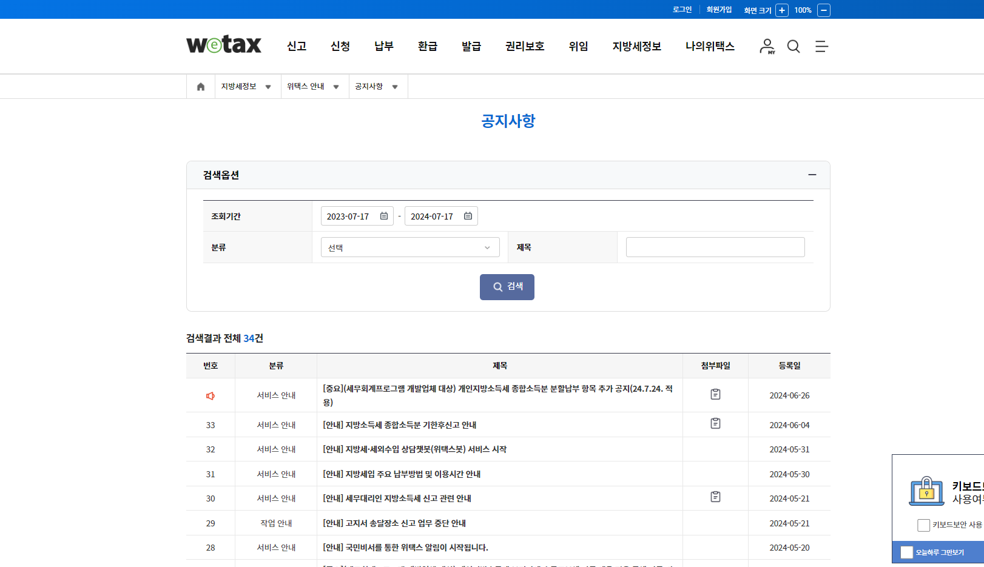This screenshot has height=567, width=984.
Task: Open the MY user profile icon
Action: pos(767,46)
